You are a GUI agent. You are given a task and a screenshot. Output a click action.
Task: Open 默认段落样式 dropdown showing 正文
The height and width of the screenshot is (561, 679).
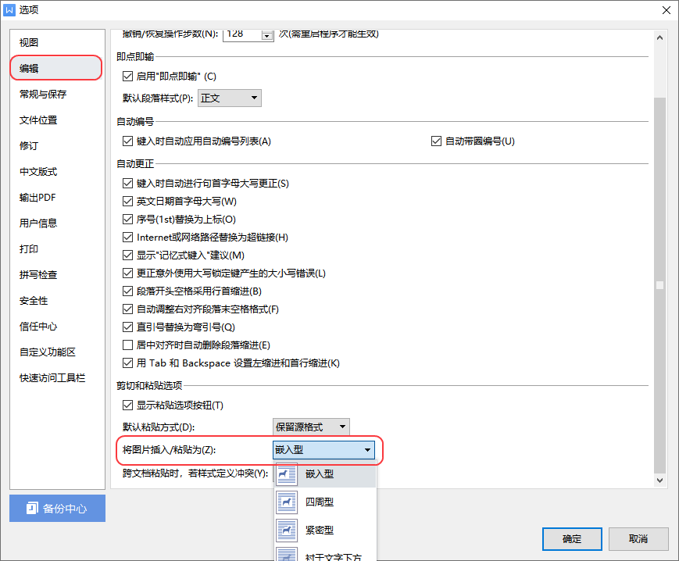tap(230, 98)
